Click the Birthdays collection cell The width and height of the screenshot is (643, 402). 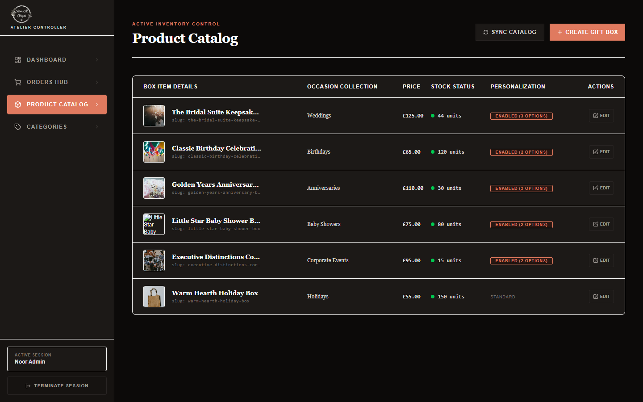pos(319,152)
